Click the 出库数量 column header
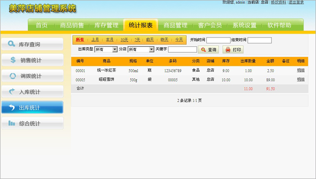The image size is (316, 179). click(x=248, y=61)
